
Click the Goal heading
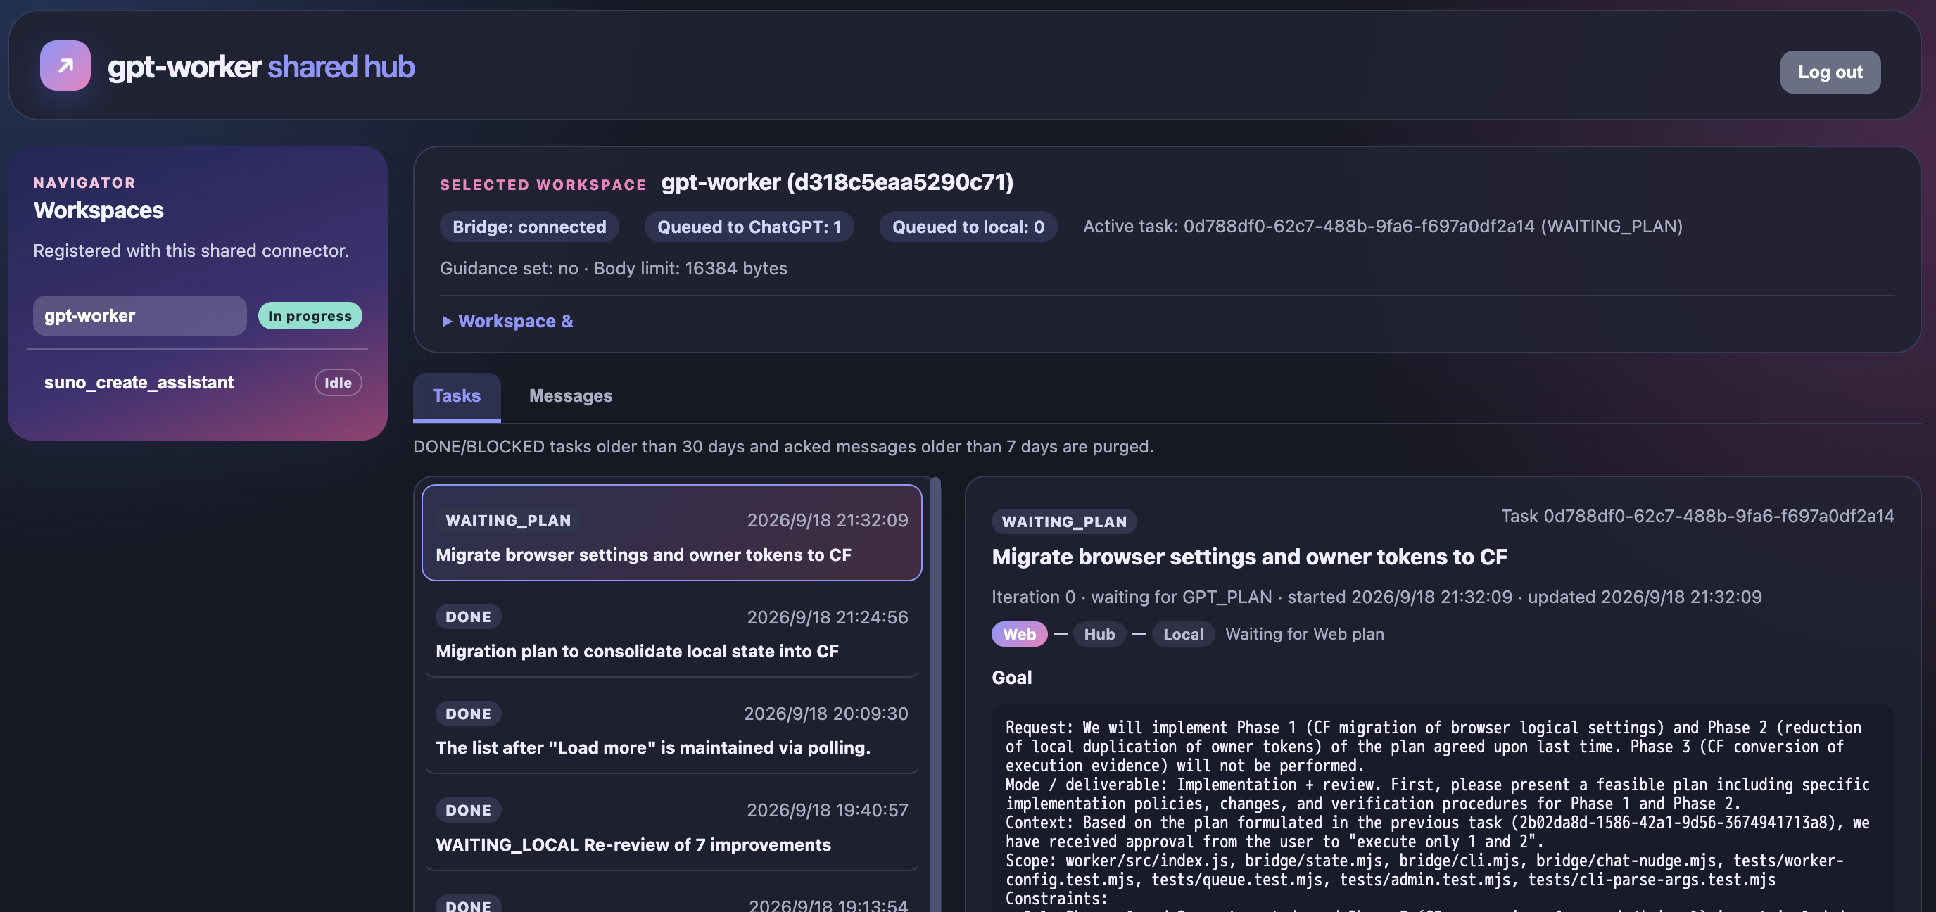[x=1011, y=678]
